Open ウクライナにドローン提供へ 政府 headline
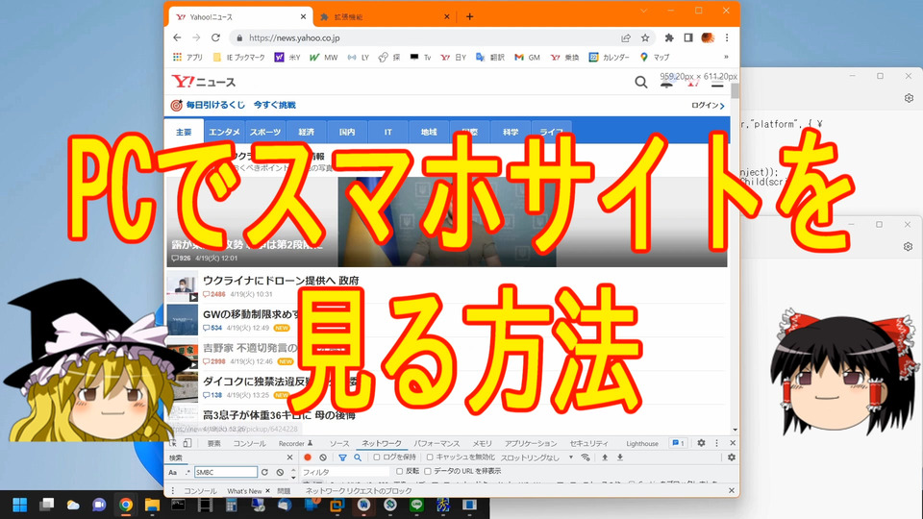This screenshot has width=923, height=519. pos(281,281)
